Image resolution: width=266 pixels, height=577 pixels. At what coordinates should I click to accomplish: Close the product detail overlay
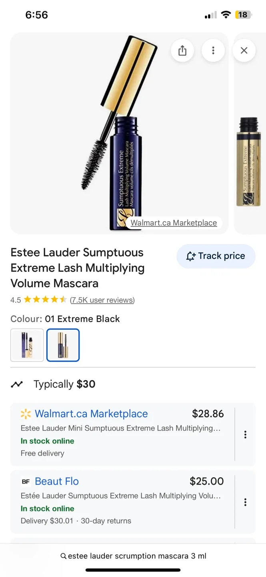(244, 50)
